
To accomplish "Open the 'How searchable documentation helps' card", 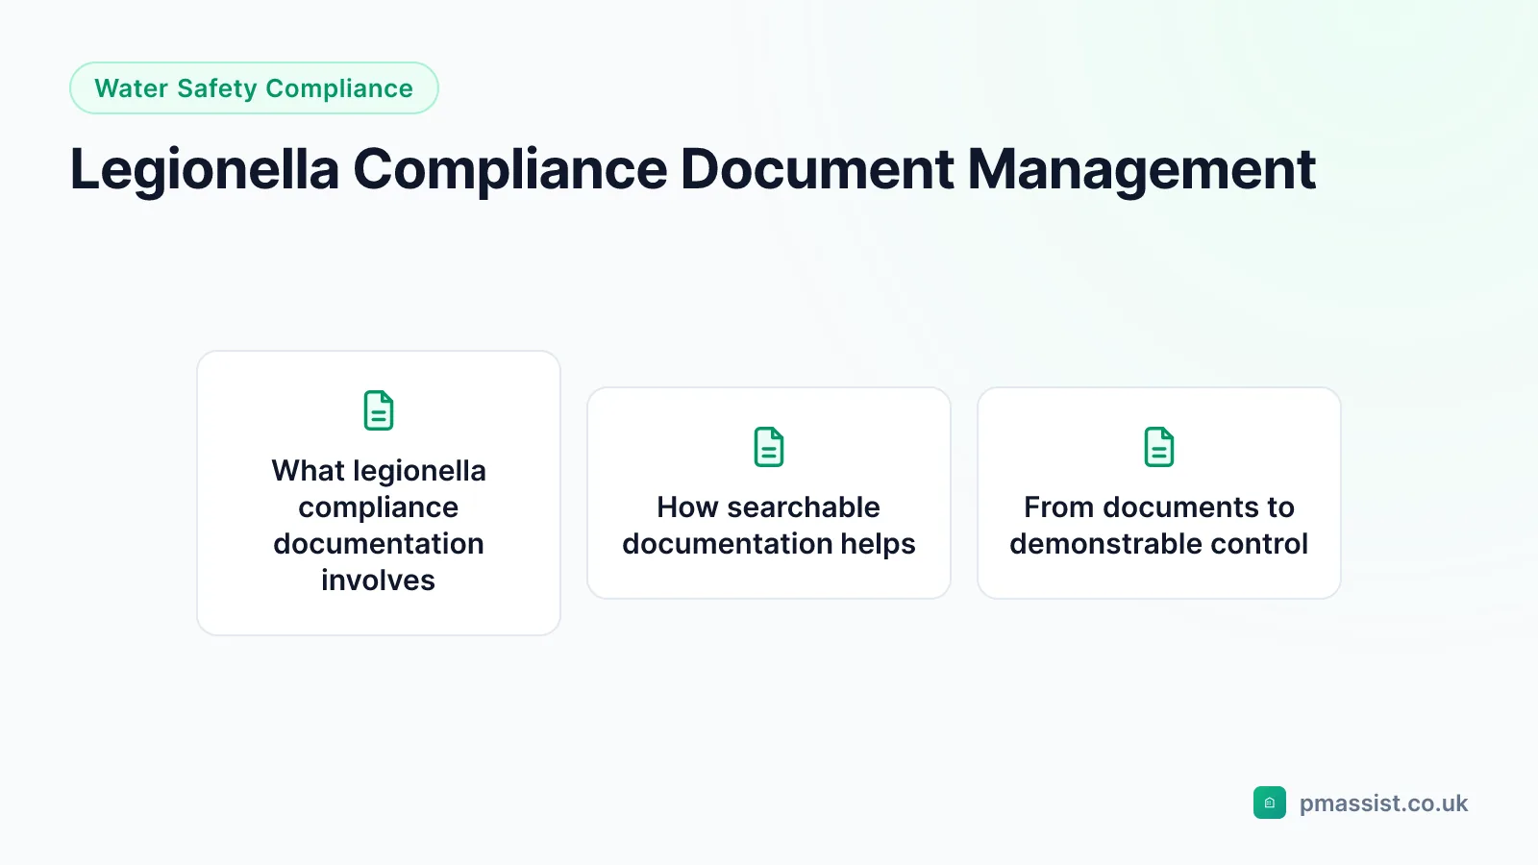I will (x=769, y=493).
